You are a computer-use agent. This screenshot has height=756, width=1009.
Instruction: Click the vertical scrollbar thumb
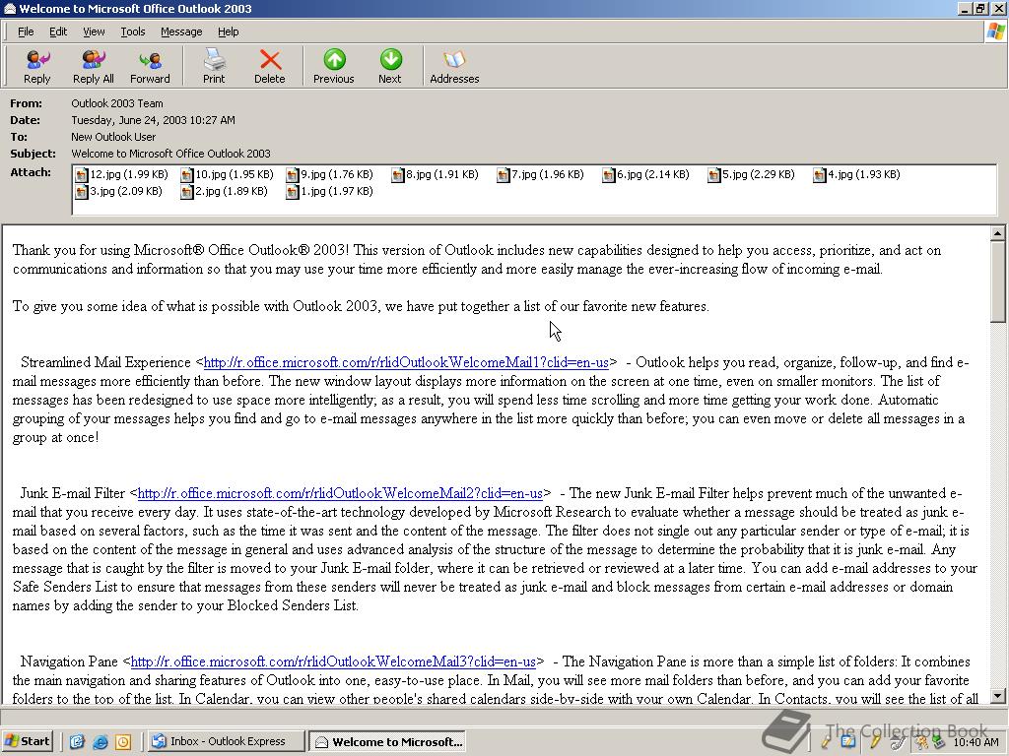point(998,282)
